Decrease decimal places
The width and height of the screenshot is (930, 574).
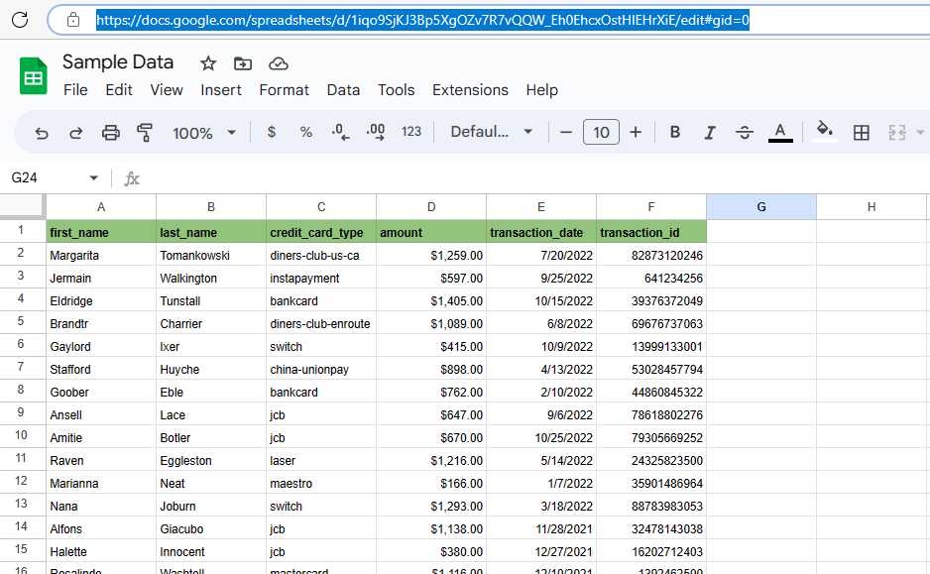[340, 132]
